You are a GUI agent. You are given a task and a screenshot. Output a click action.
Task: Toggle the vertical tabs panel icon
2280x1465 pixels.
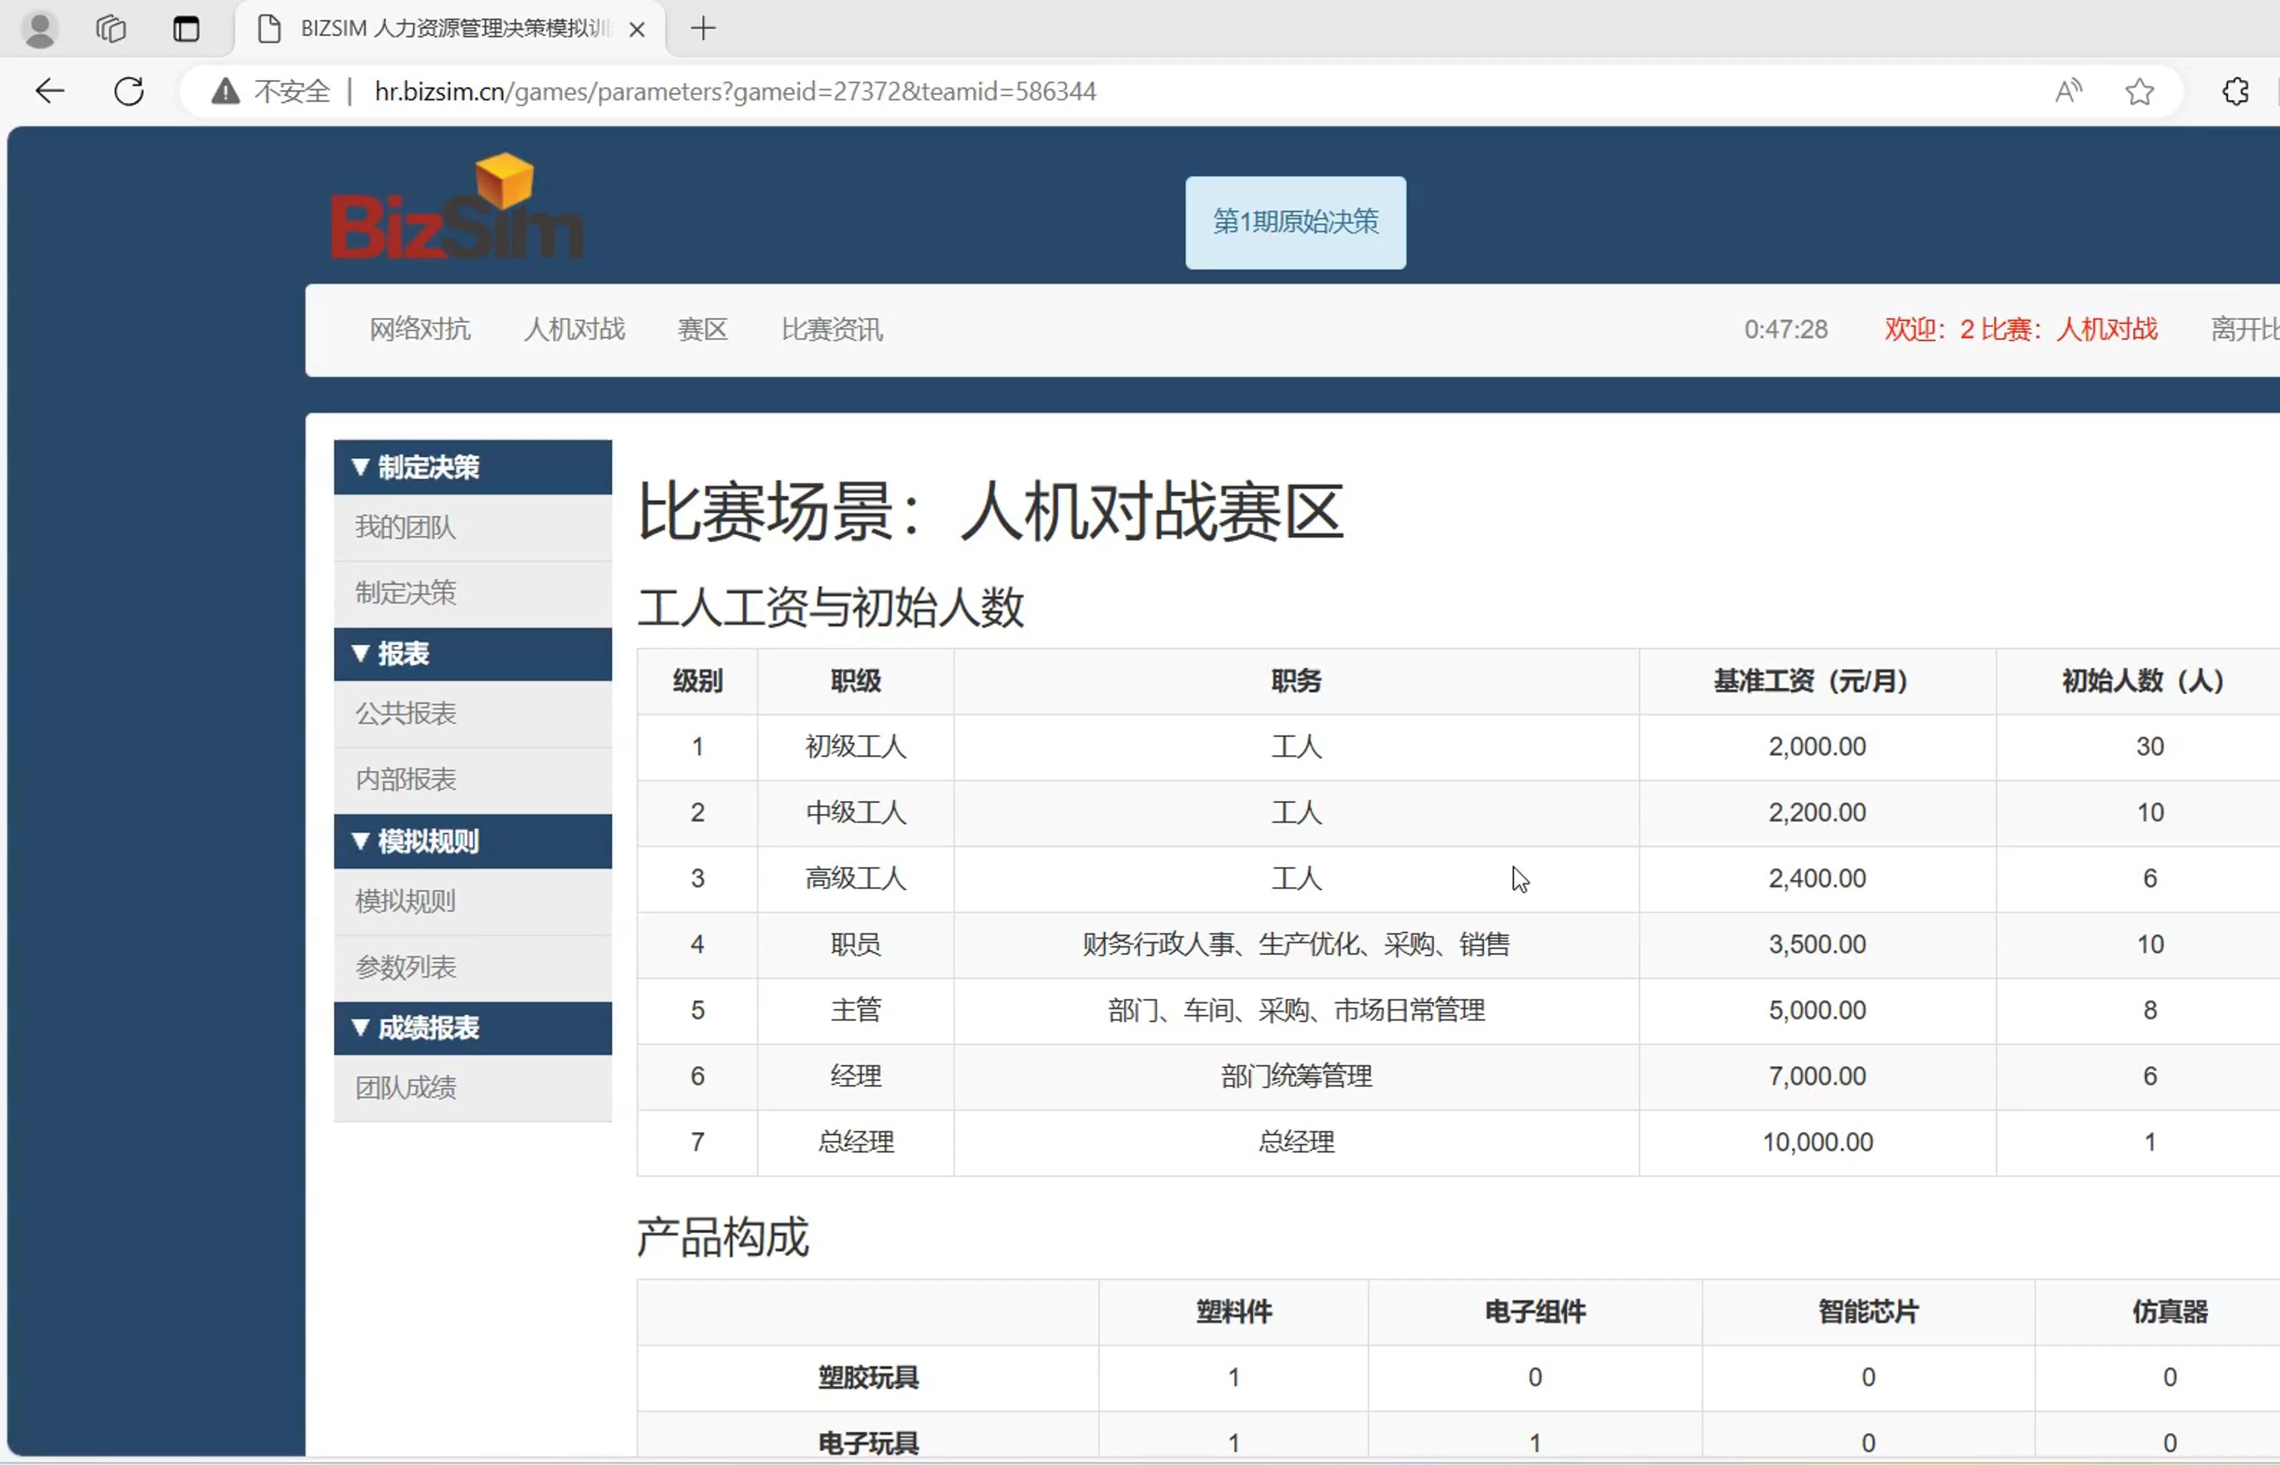coord(187,28)
